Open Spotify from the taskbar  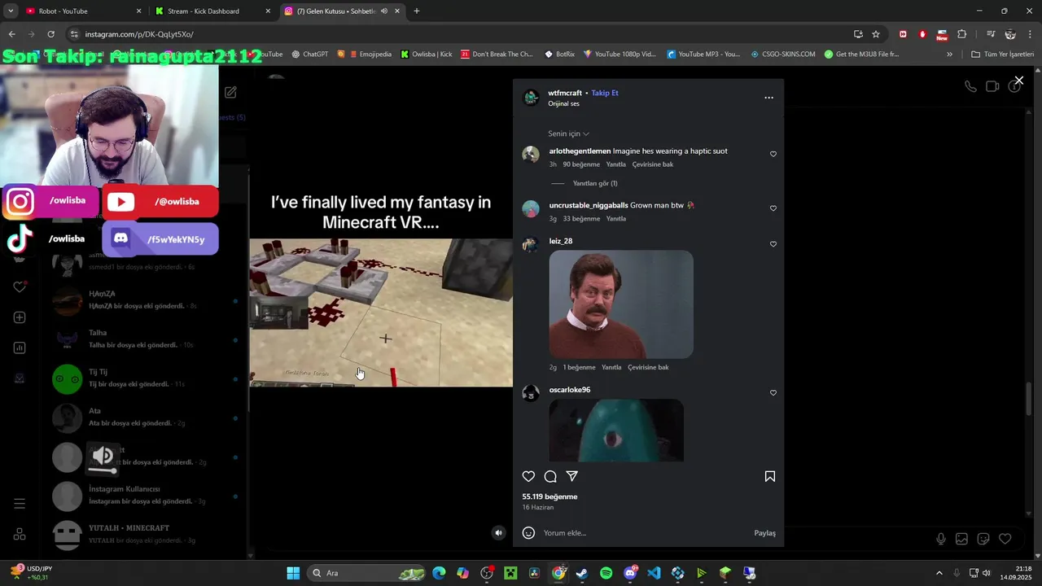click(606, 573)
